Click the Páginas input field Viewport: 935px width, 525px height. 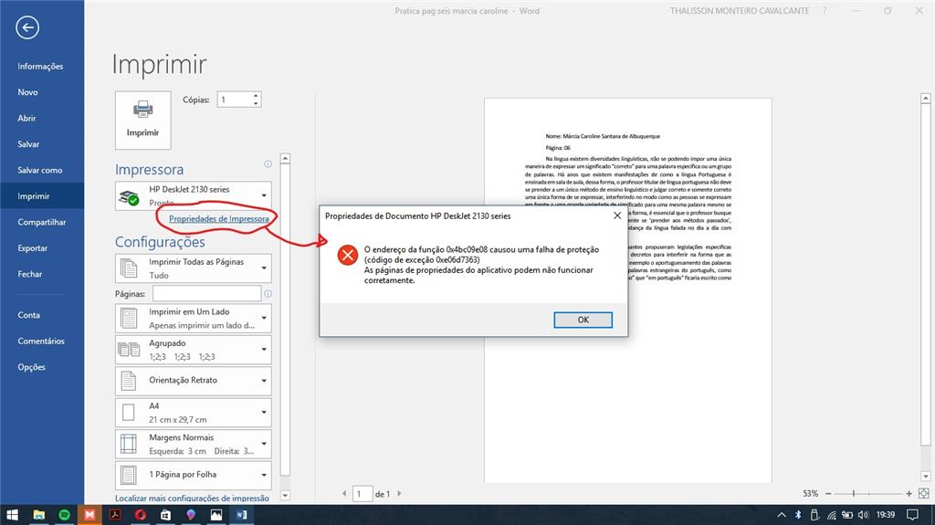[x=206, y=293]
